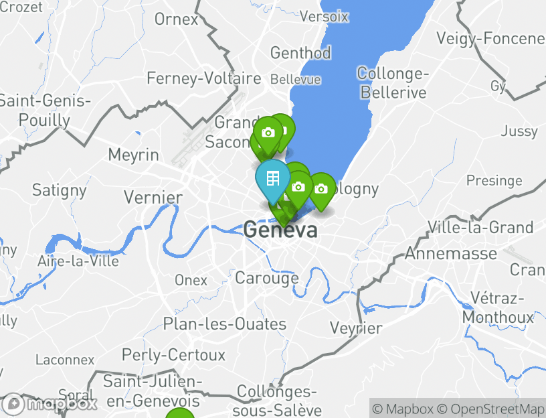The width and height of the screenshot is (546, 418).
Task: Select the Veyrier town label
Action: tap(356, 328)
